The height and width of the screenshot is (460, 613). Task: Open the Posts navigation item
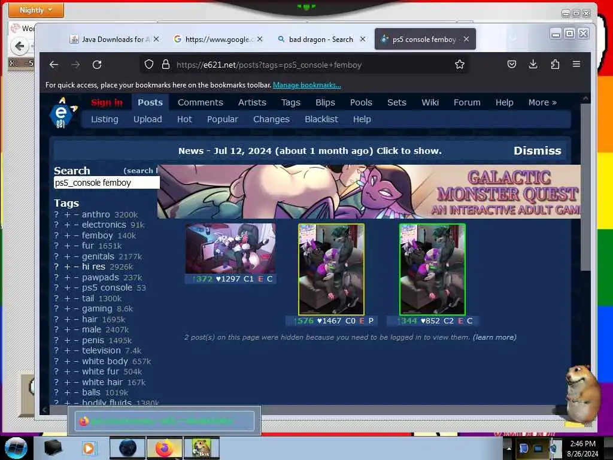[x=150, y=102]
